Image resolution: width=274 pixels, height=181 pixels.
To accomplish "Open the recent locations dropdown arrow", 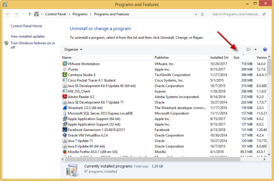I will tap(23, 14).
